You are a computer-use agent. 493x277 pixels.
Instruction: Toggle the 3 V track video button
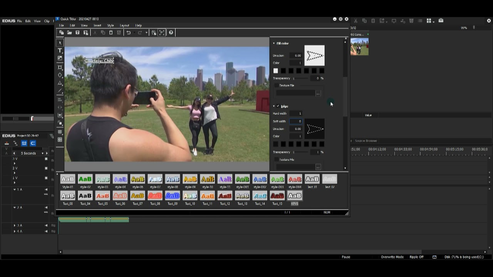46,159
